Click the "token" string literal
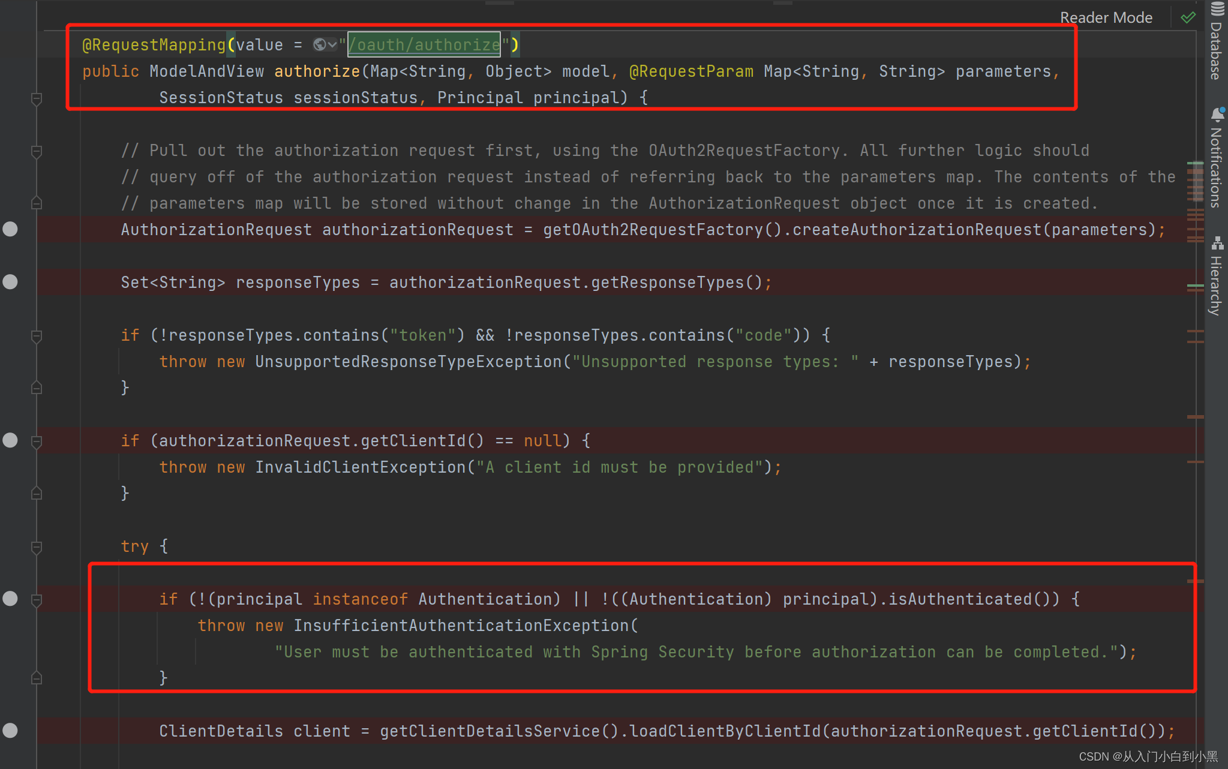This screenshot has width=1228, height=769. (x=423, y=335)
